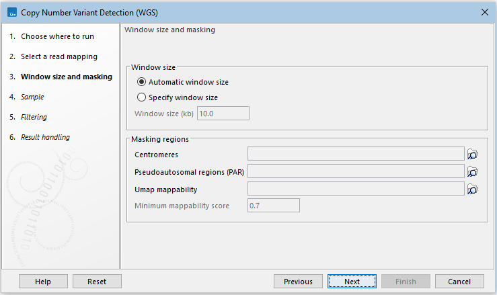This screenshot has width=497, height=295.
Task: Click the application icon in title bar
Action: point(11,12)
